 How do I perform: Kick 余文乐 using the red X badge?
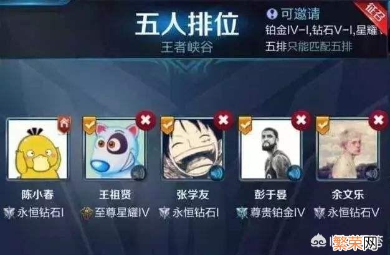point(379,120)
